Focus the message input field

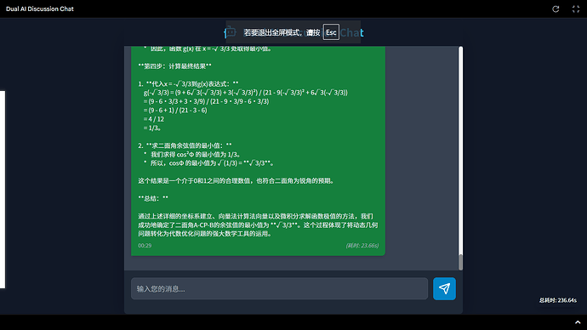click(279, 288)
